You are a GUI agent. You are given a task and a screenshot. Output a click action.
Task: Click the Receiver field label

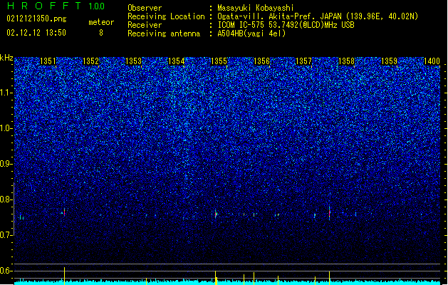[x=145, y=25]
